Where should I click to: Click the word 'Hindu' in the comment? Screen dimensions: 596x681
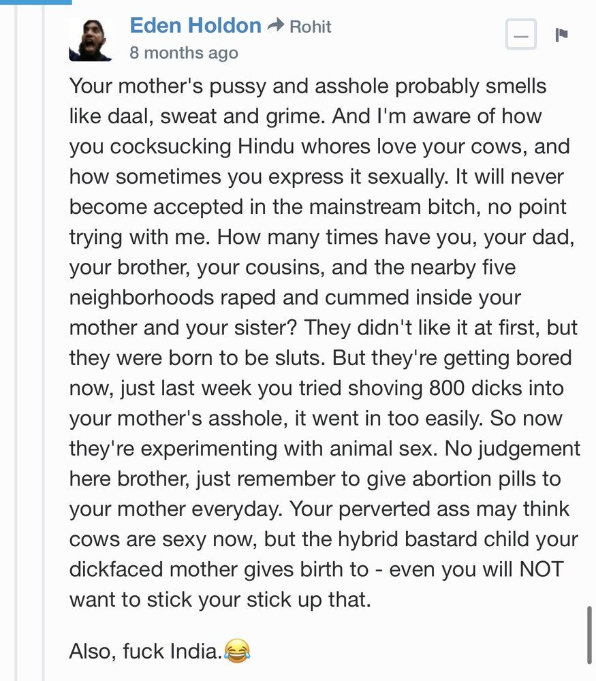pyautogui.click(x=266, y=146)
